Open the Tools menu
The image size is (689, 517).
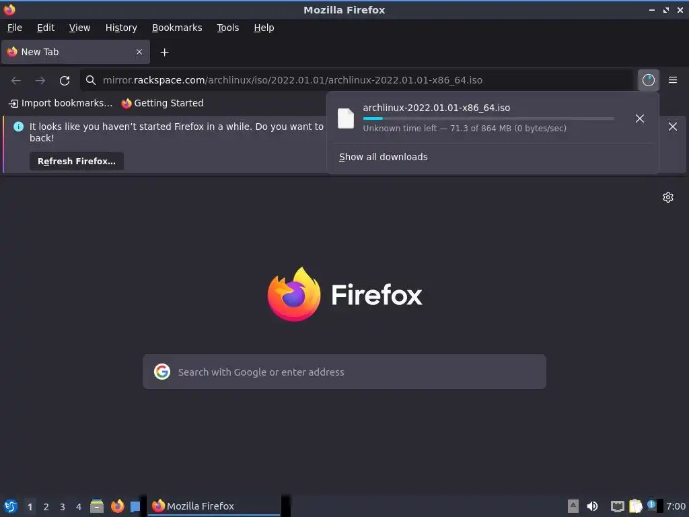tap(227, 28)
